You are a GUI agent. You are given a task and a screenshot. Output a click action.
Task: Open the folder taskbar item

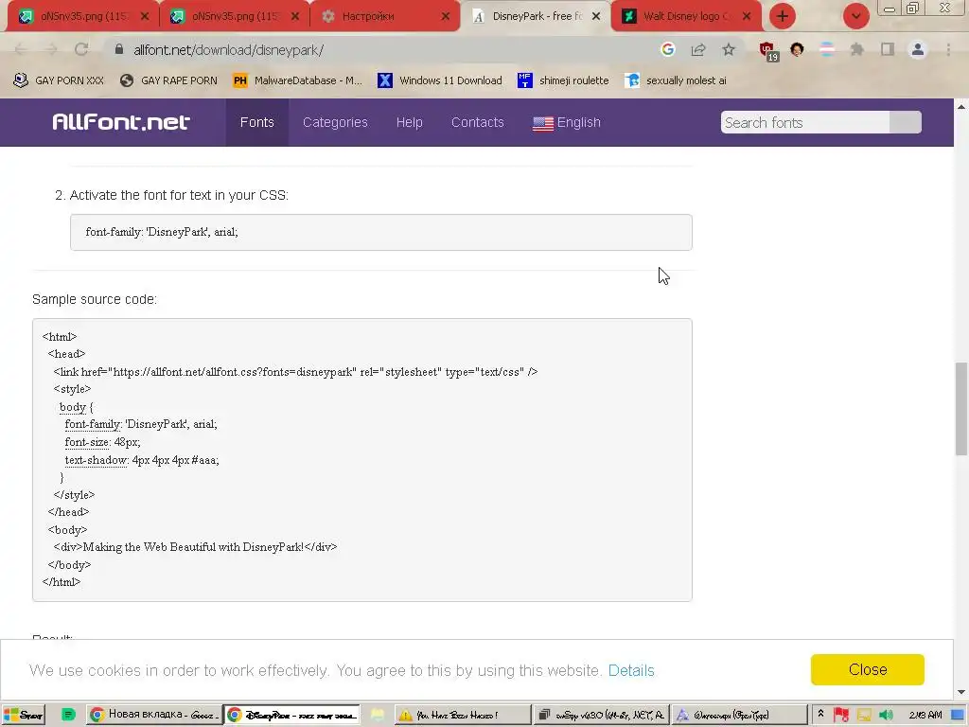tap(377, 716)
